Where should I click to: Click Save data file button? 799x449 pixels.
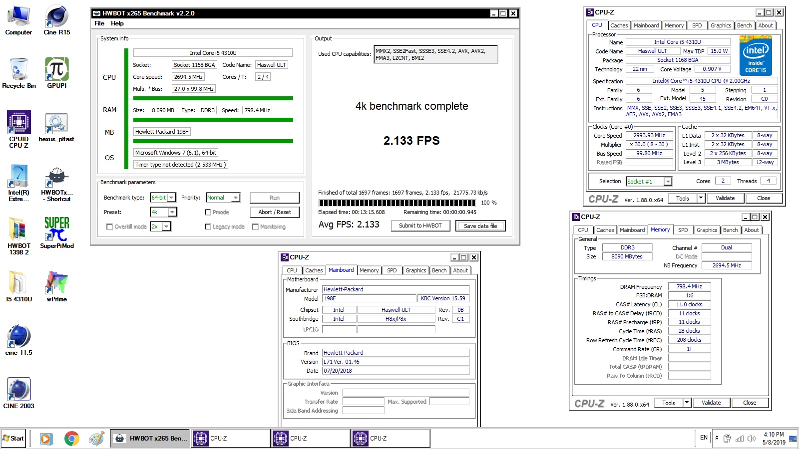[x=480, y=226]
